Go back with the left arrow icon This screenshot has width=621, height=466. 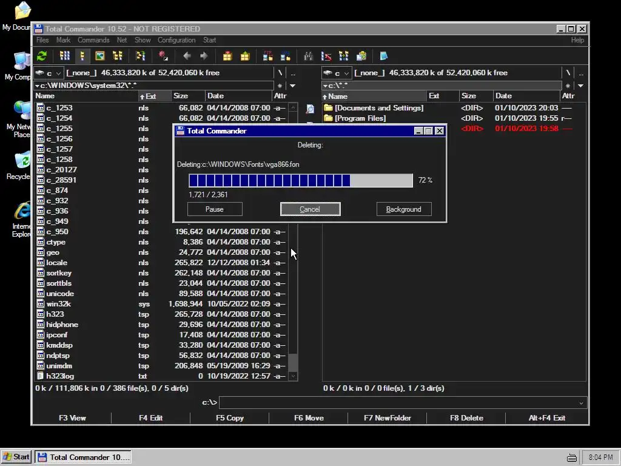click(x=187, y=56)
